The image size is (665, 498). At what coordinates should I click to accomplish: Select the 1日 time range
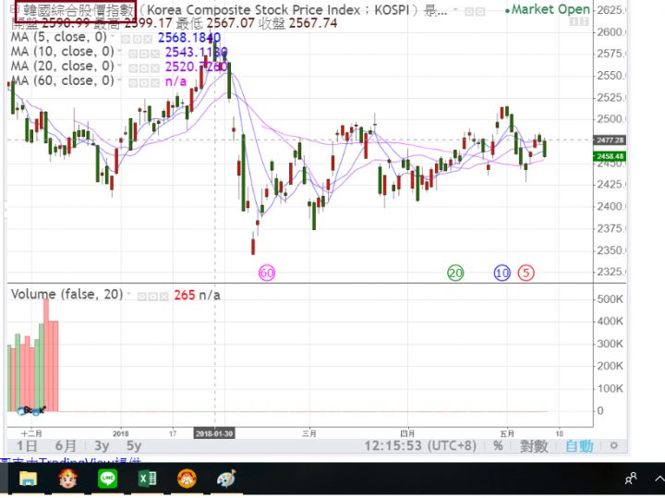(x=27, y=446)
